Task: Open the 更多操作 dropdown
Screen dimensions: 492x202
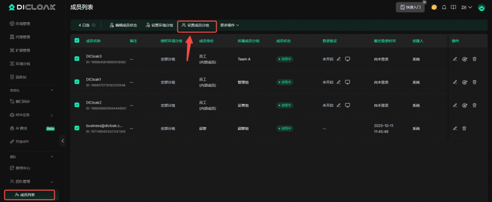Action: tap(229, 25)
